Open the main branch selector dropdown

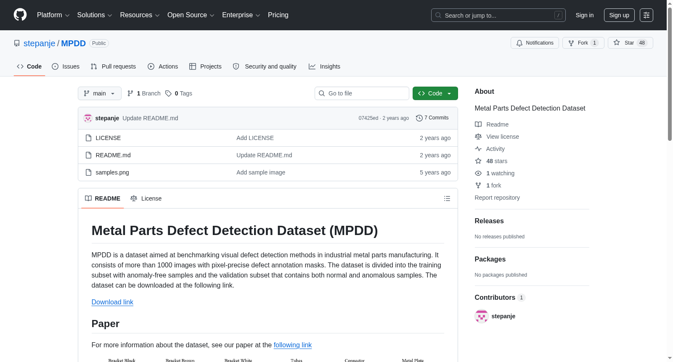pyautogui.click(x=100, y=93)
